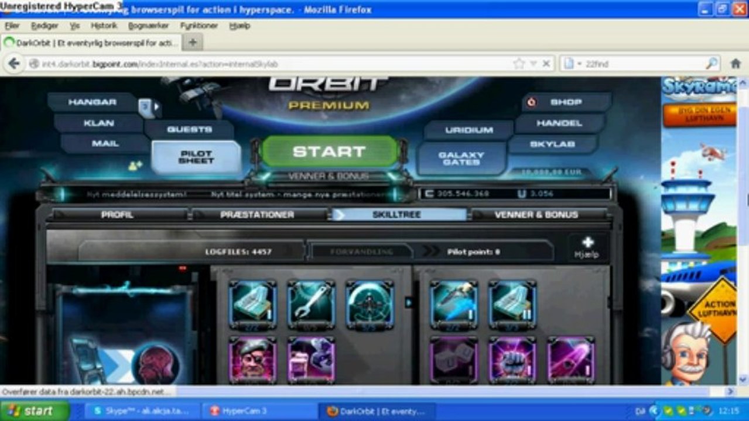749x421 pixels.
Task: Click the 22find search field
Action: (644, 64)
